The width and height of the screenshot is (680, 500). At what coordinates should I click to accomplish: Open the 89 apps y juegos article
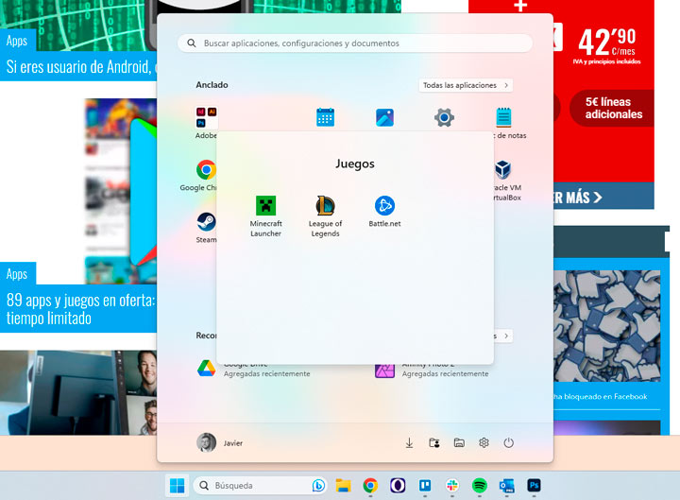coord(80,309)
